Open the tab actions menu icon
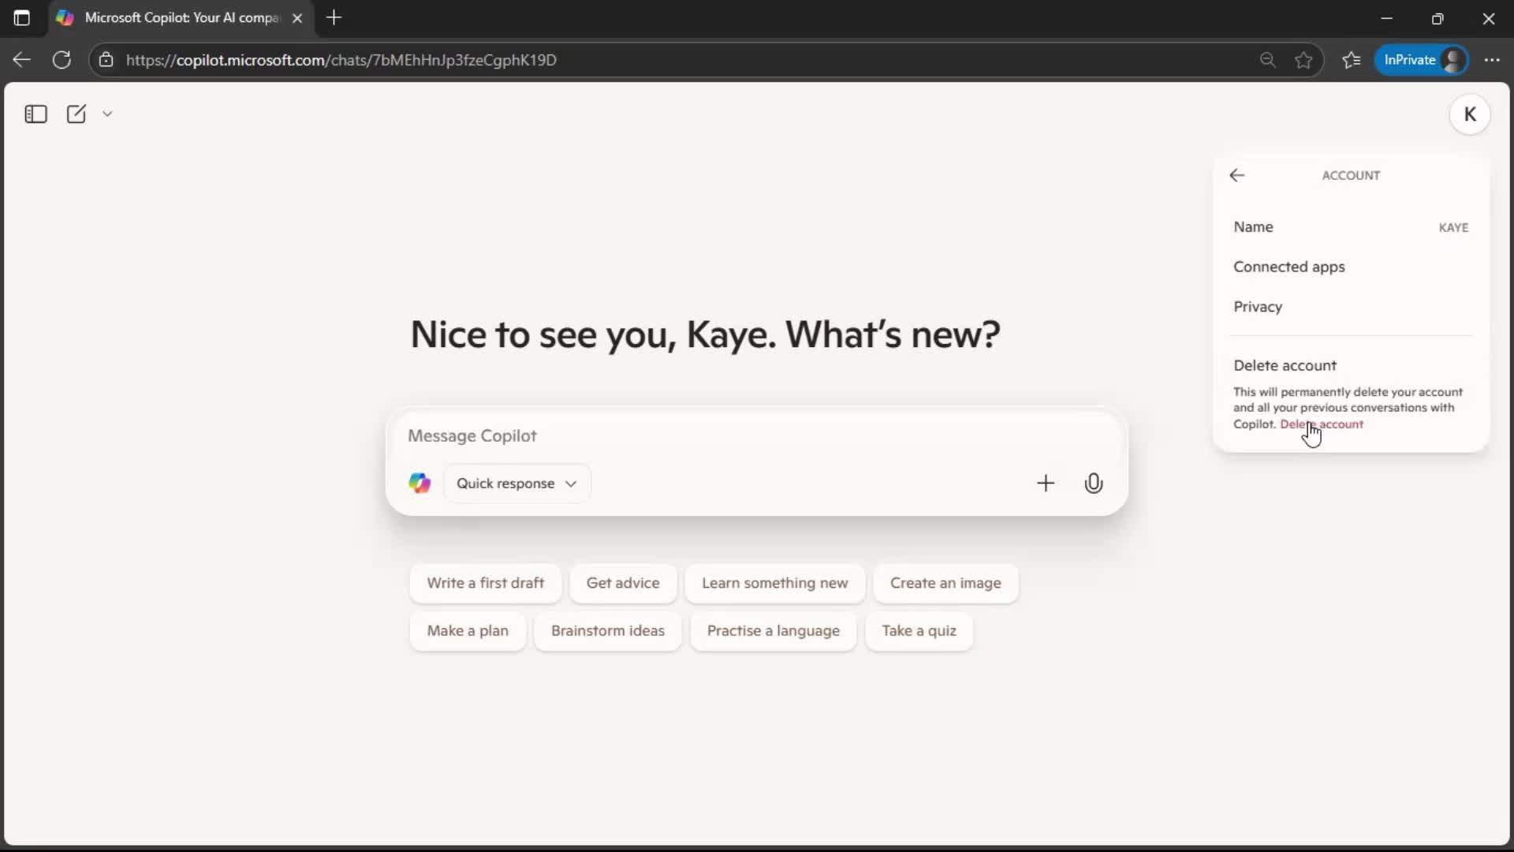 pyautogui.click(x=22, y=18)
